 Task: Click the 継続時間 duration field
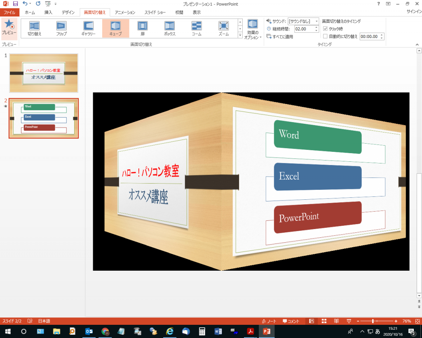(304, 29)
